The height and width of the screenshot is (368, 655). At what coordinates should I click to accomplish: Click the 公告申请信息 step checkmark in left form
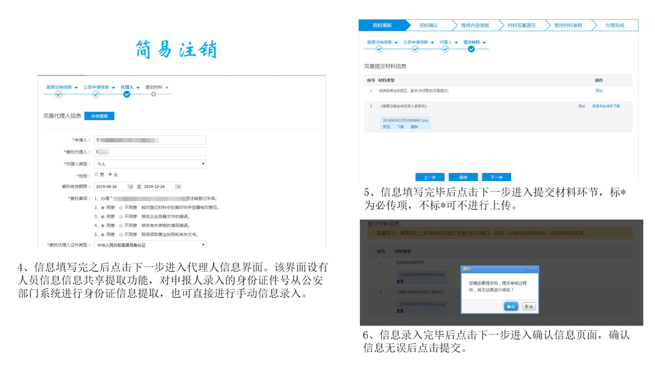pos(96,94)
